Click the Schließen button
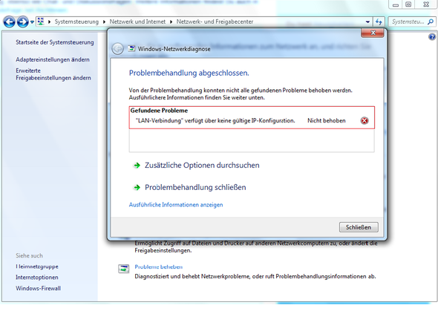Screen dimensions: 438x311 click(x=359, y=227)
